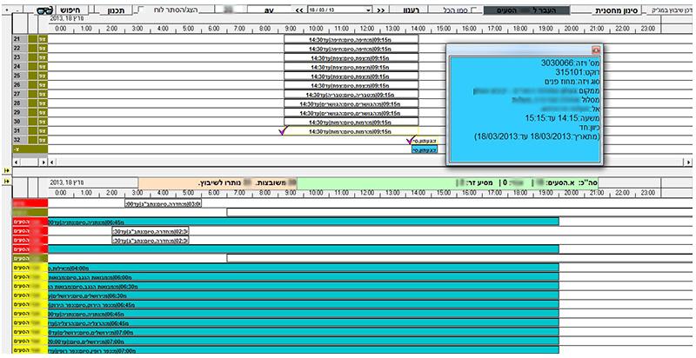Select row 28 trip bar for הגושרים
The height and width of the screenshot is (358, 696).
tap(351, 103)
